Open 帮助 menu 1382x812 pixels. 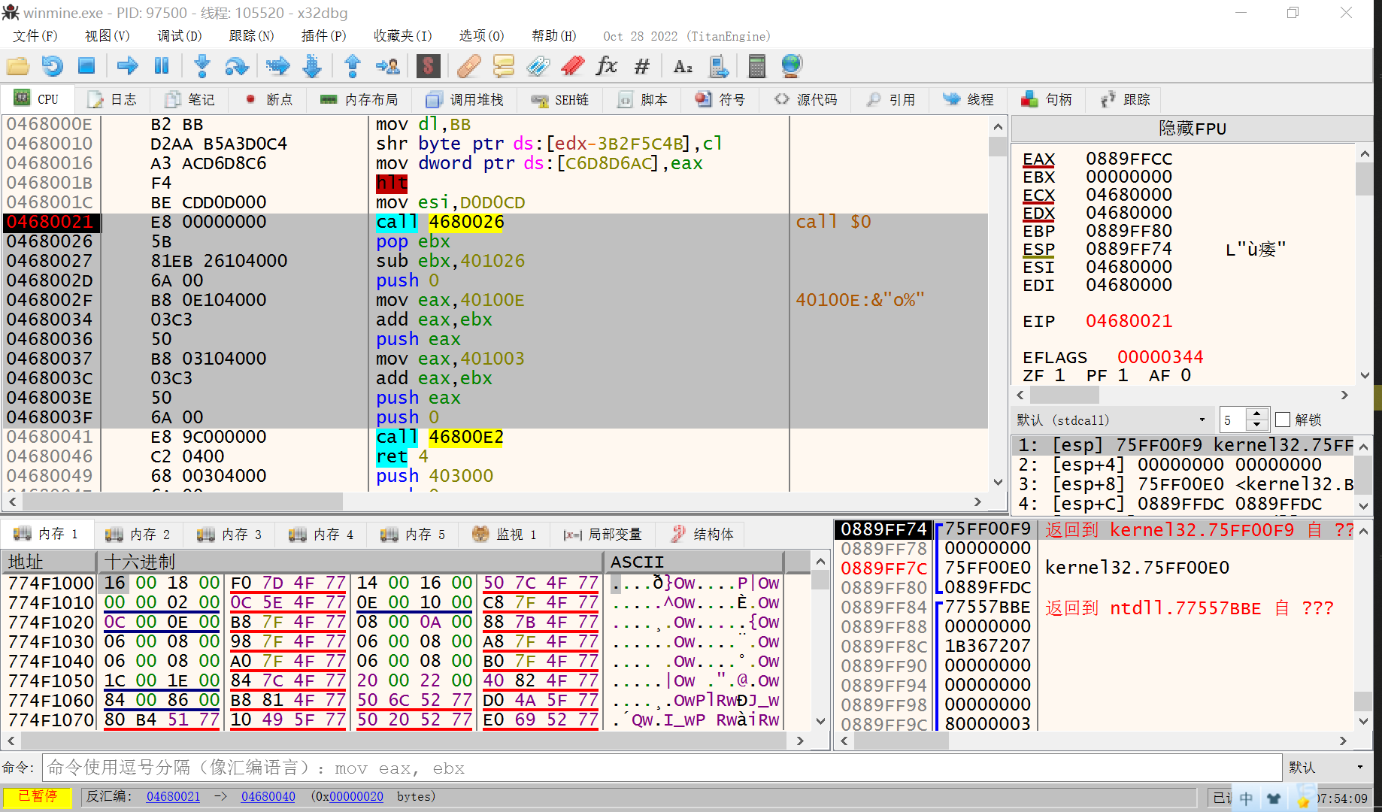[553, 36]
